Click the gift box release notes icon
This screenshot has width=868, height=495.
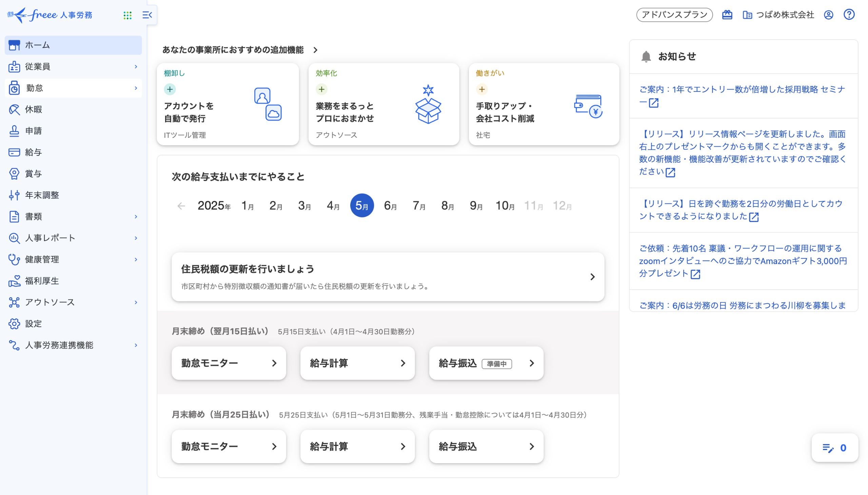(727, 15)
